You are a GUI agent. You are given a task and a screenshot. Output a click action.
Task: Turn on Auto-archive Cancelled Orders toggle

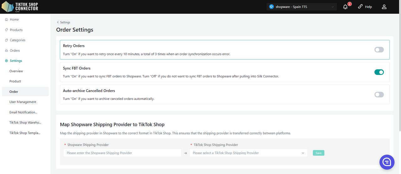[379, 95]
